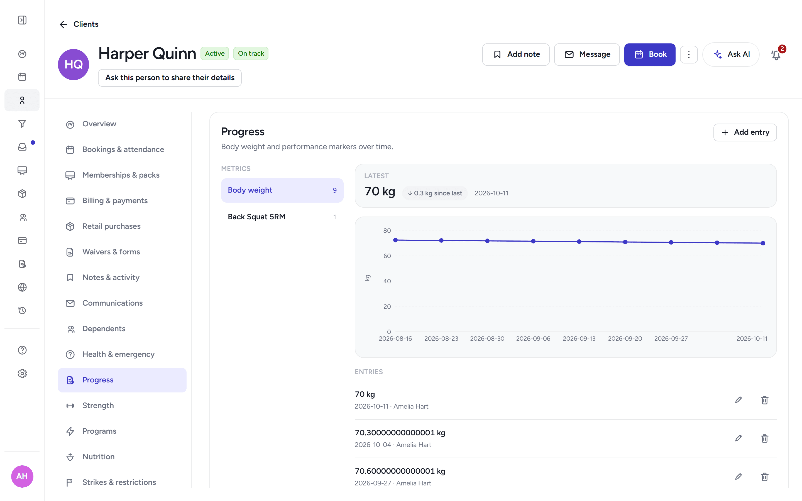Click the Add entry button
The image size is (802, 501).
click(x=745, y=132)
